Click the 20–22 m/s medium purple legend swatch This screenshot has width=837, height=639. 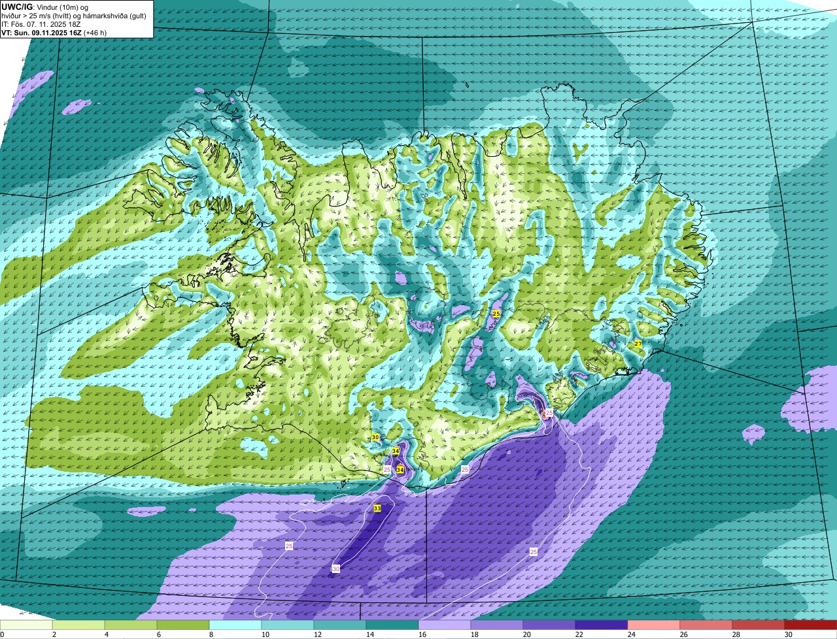549,625
